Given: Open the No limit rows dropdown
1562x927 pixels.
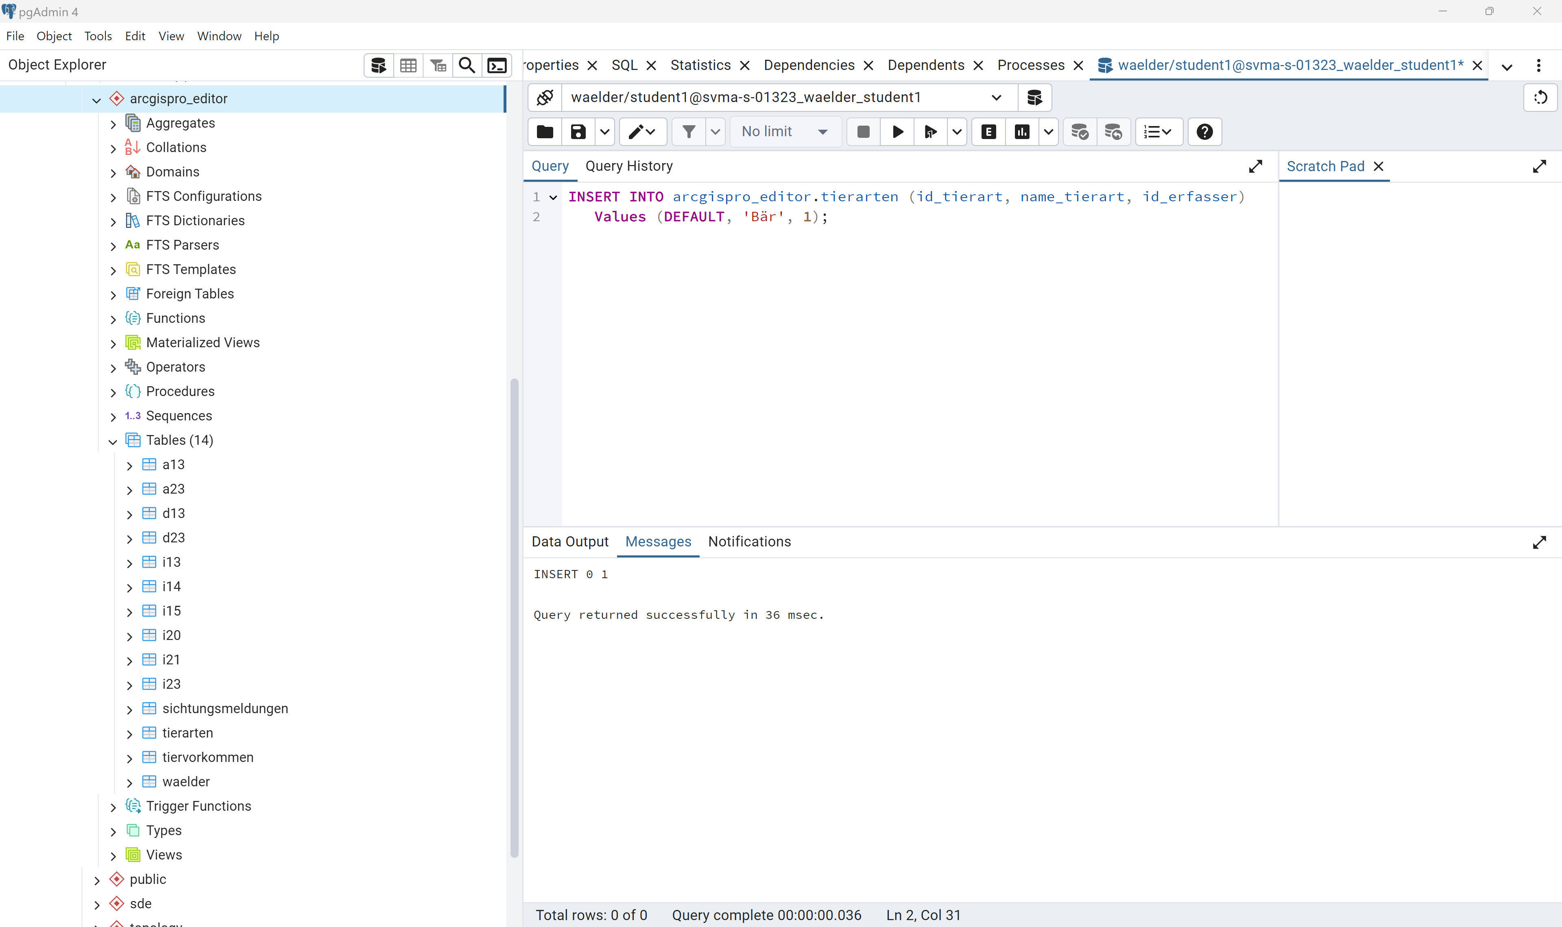Looking at the screenshot, I should tap(785, 132).
